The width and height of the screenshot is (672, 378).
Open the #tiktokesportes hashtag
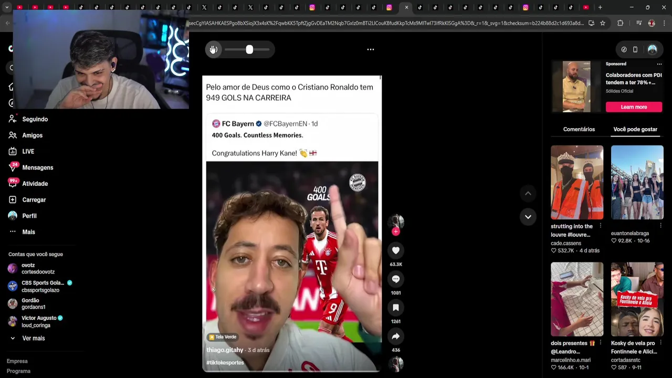click(225, 363)
